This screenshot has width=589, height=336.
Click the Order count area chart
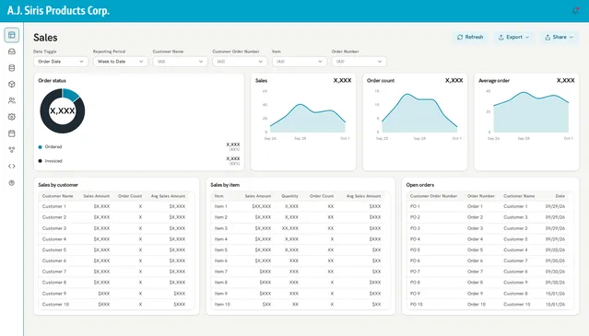click(419, 113)
